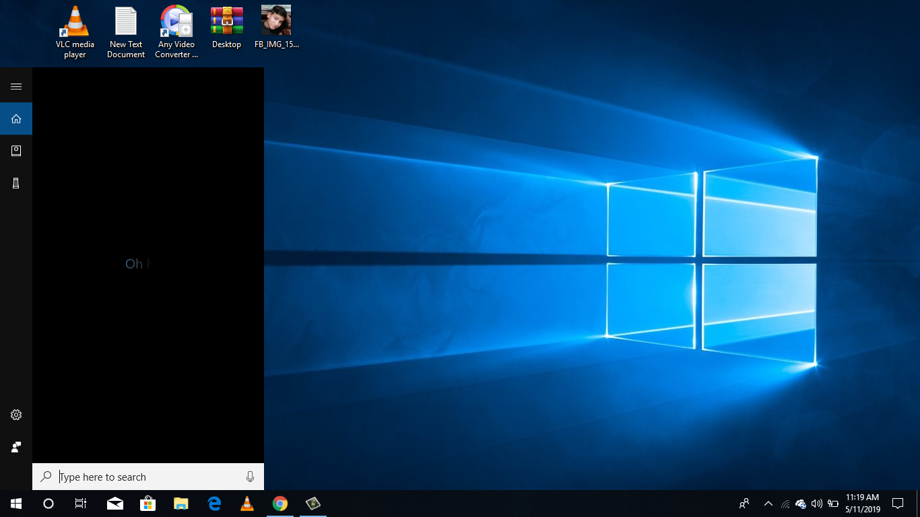Open Cortana Feedback icon in sidebar
This screenshot has width=920, height=517.
point(16,447)
